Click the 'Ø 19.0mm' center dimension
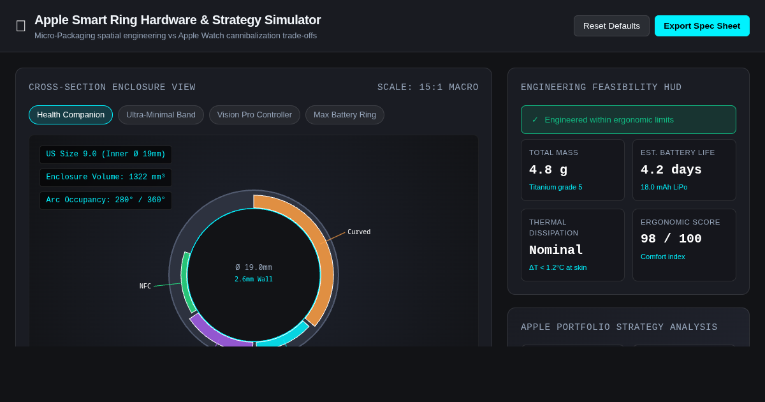The height and width of the screenshot is (402, 765). 254,267
